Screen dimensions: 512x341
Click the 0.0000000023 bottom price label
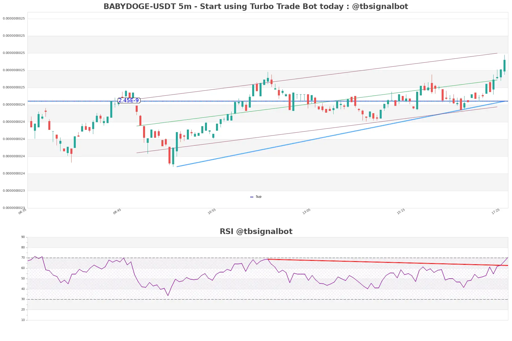click(x=14, y=208)
